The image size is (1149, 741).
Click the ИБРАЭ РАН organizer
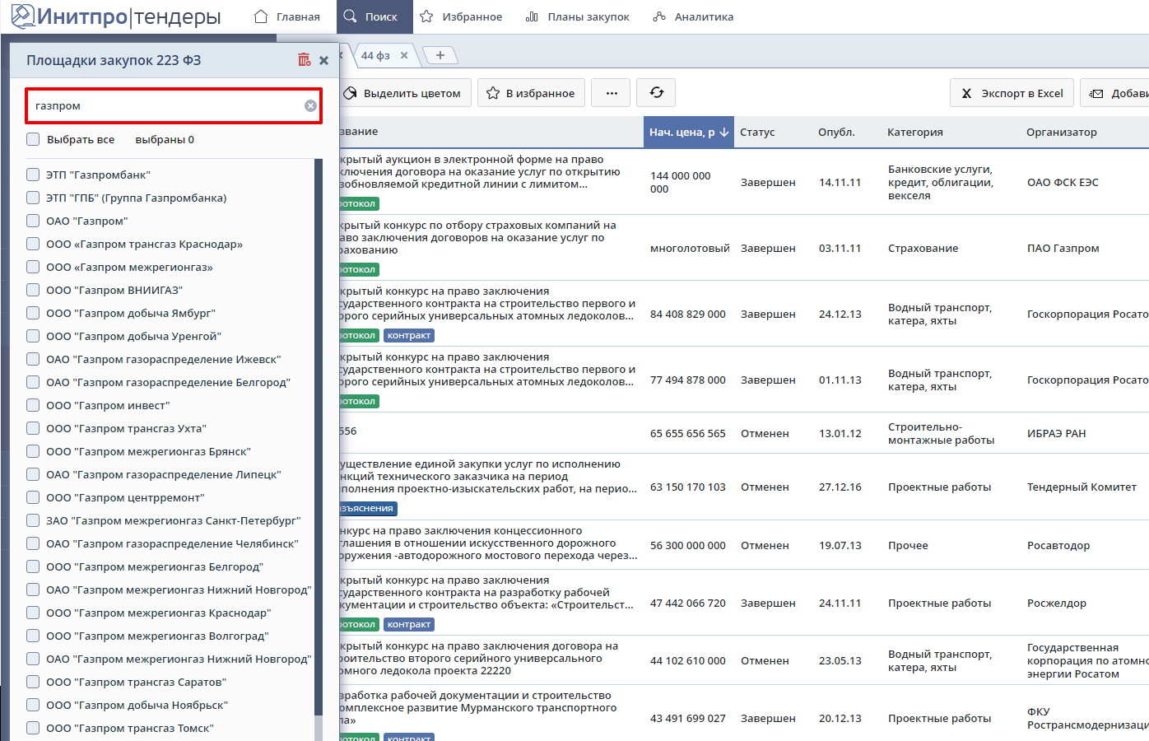(1056, 433)
